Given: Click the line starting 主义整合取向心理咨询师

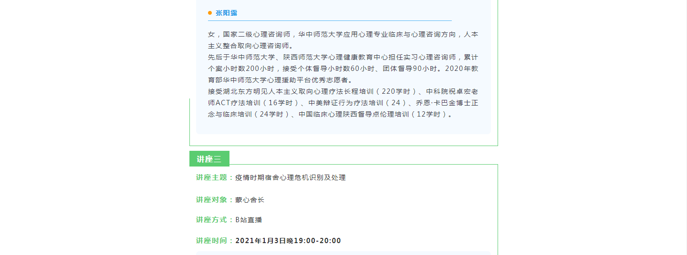Looking at the screenshot, I should (x=251, y=46).
